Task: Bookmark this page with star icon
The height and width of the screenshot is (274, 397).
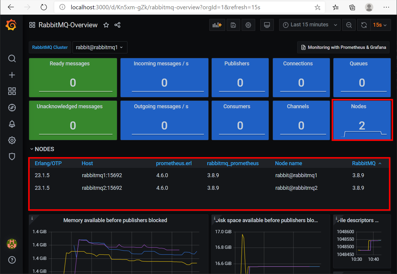Action: 317,7
